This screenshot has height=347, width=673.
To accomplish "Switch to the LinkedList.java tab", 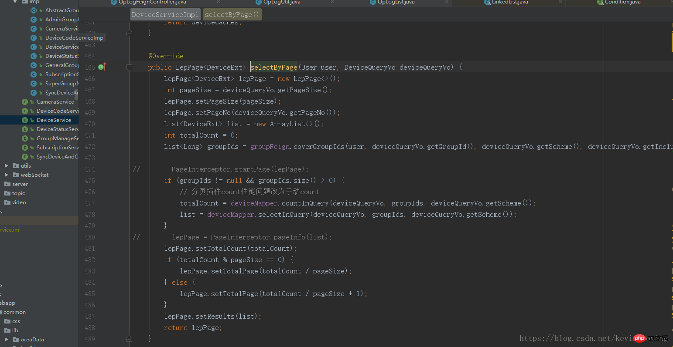I will pos(510,2).
